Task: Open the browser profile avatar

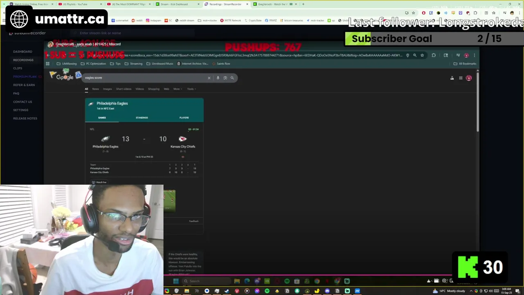Action: [512, 13]
